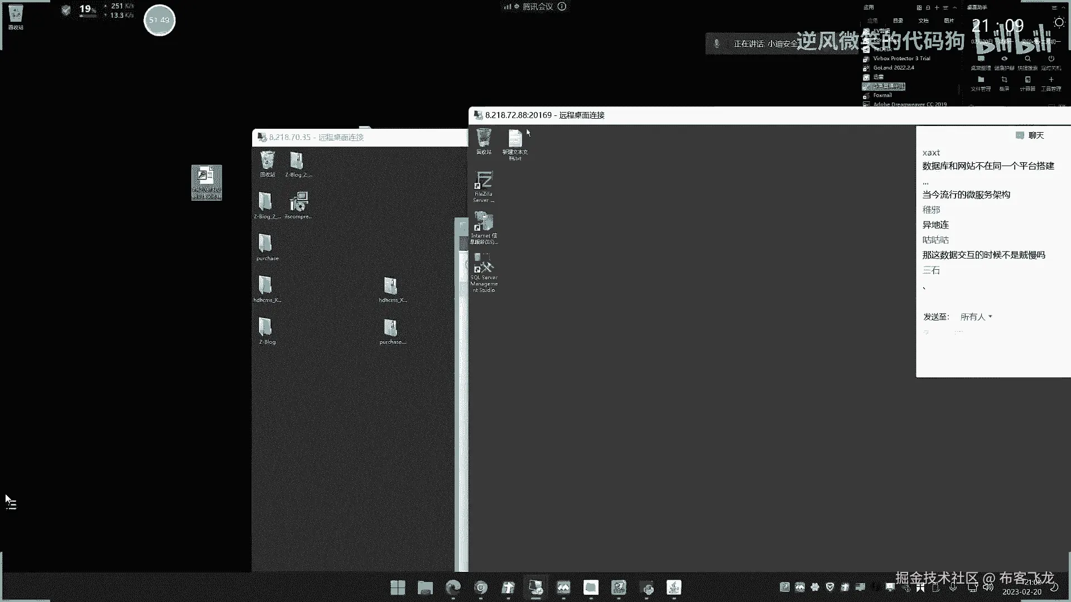Expand the 所有人 recipient dropdown
This screenshot has height=602, width=1071.
(x=976, y=317)
